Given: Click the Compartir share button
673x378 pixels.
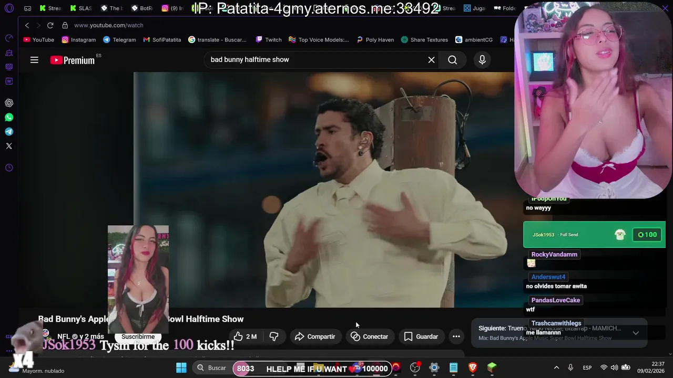Looking at the screenshot, I should (315, 337).
